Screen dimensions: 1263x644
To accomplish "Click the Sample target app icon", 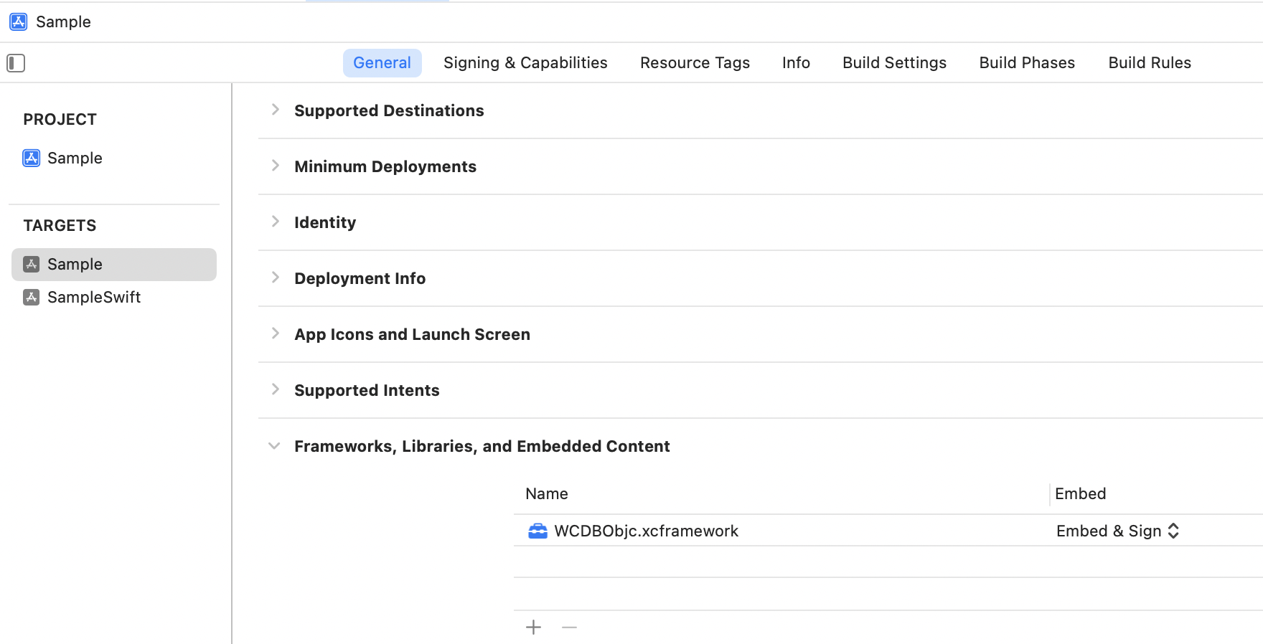I will 31,264.
